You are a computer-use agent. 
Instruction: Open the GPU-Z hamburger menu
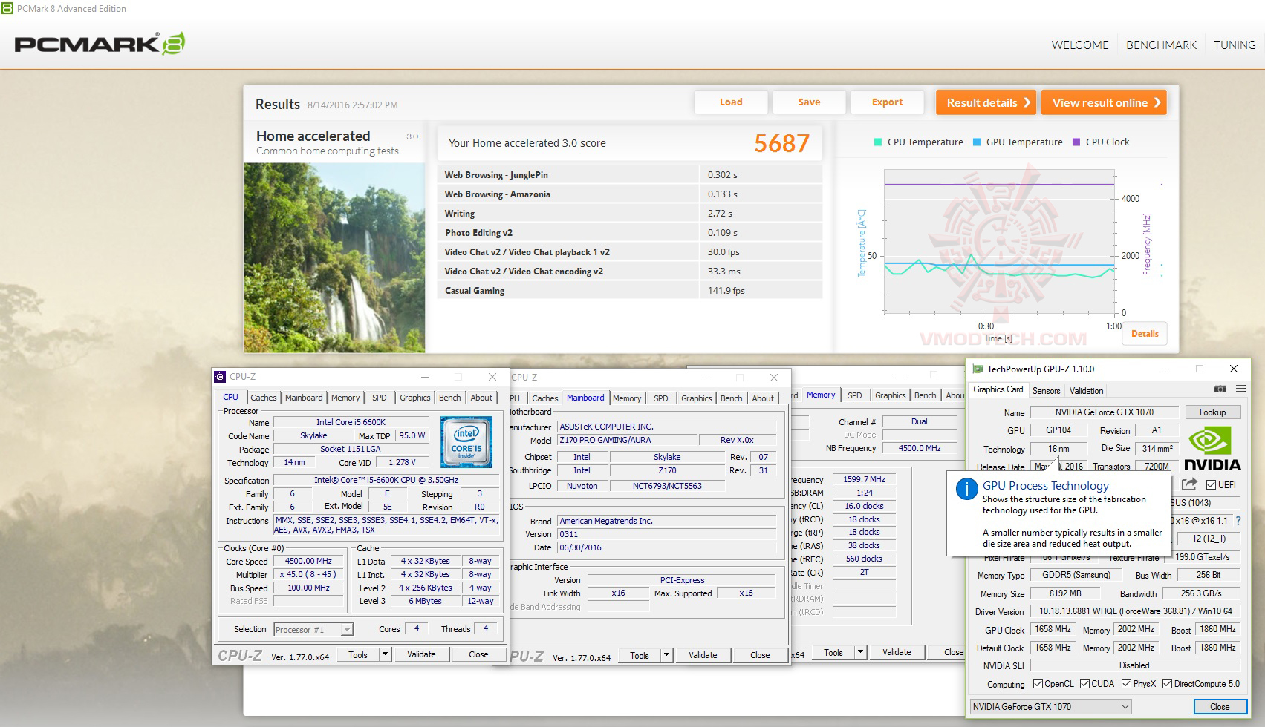pyautogui.click(x=1240, y=389)
